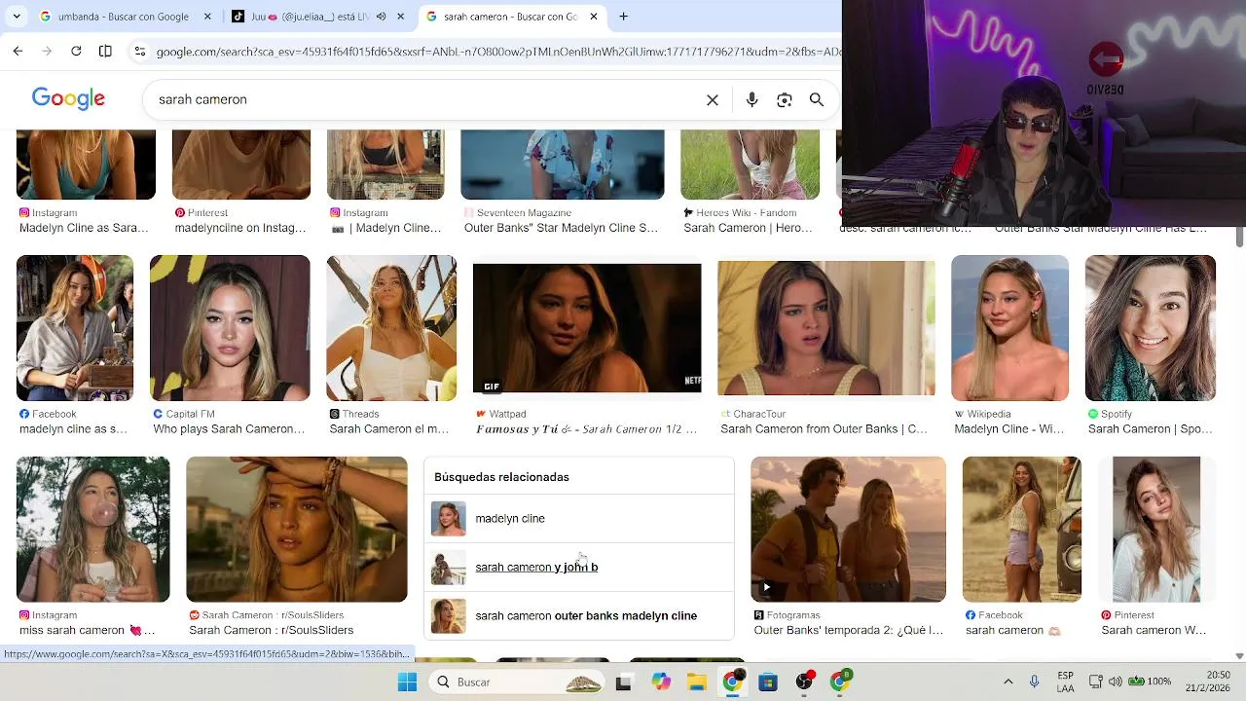Screen dimensions: 1246x701
Task: Open Fotogramas video result thumbnail
Action: pos(848,530)
